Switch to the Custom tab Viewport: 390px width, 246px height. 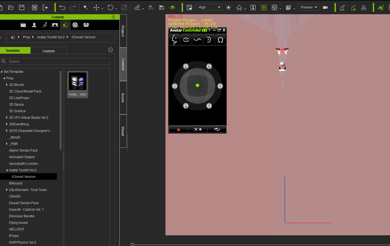pos(48,51)
